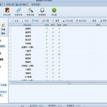
Task: Select the 百姓网 site name
Action: [x=28, y=55]
